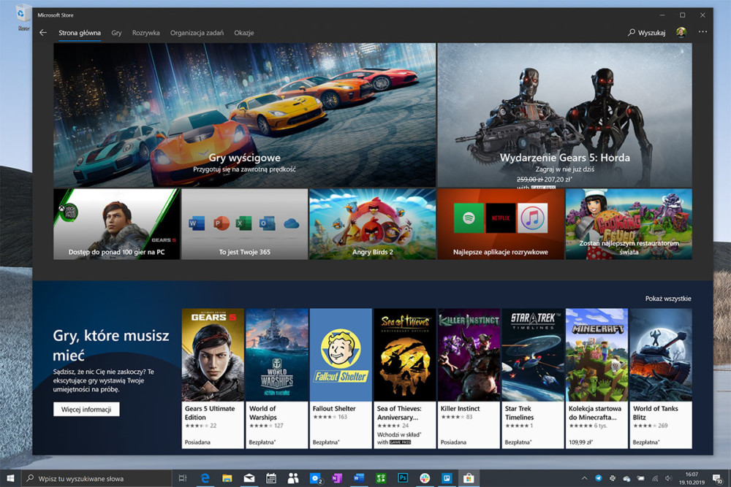This screenshot has width=731, height=487.
Task: Open the Action Center notifications icon
Action: coord(717,479)
